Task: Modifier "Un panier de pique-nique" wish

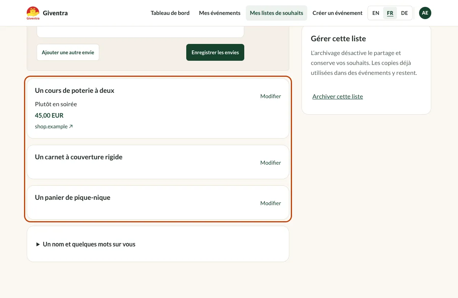Action: [x=271, y=203]
